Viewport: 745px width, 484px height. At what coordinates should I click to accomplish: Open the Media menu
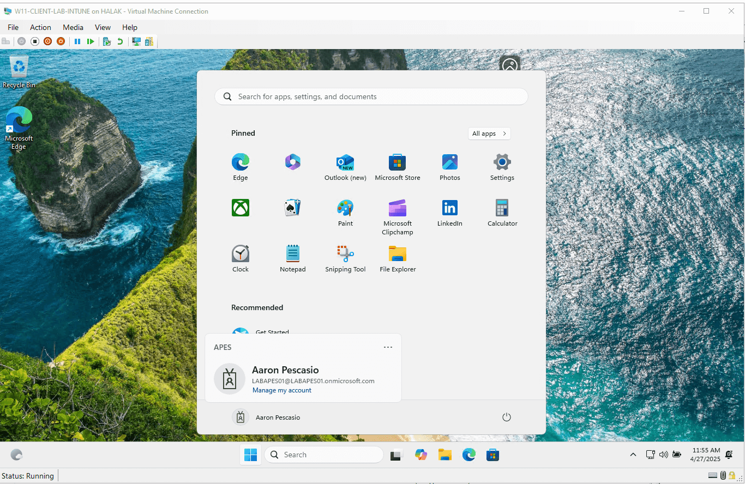pos(73,27)
